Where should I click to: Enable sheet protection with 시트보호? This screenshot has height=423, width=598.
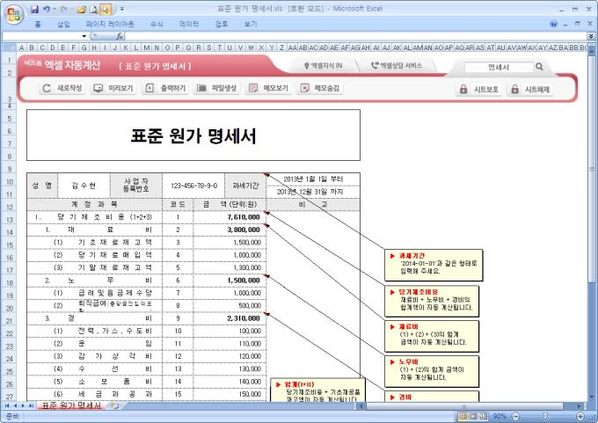[478, 89]
